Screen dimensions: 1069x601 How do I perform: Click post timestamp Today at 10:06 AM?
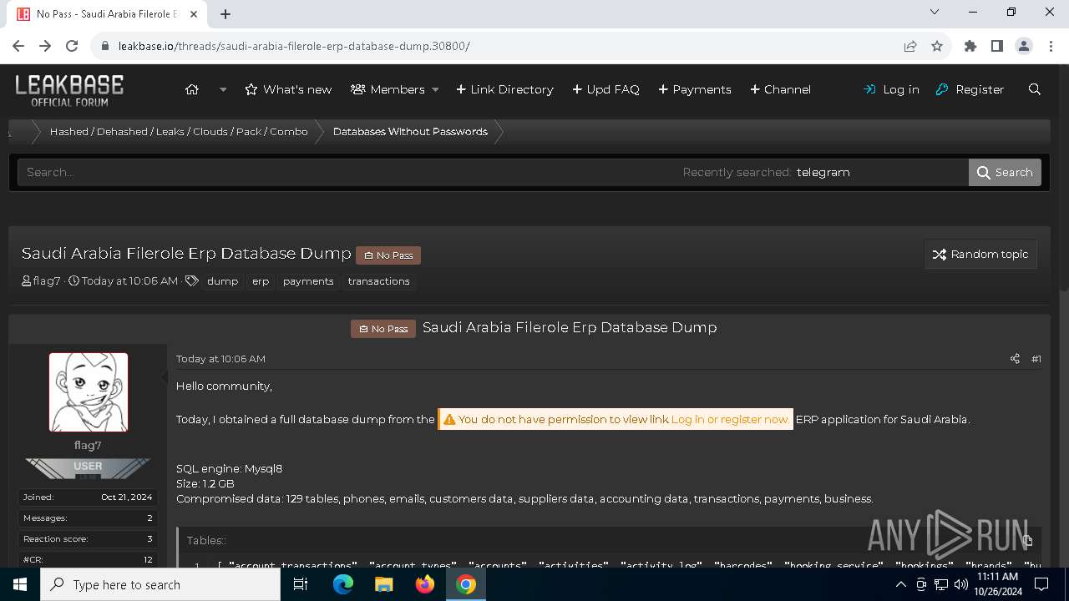click(x=220, y=359)
